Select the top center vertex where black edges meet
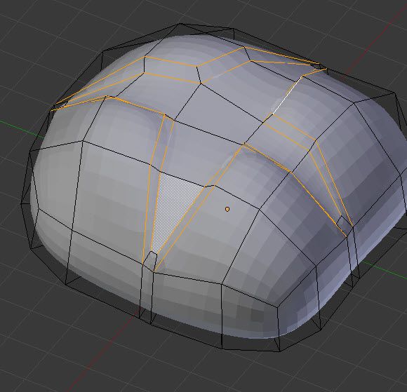The width and height of the screenshot is (407, 392). pos(201,83)
